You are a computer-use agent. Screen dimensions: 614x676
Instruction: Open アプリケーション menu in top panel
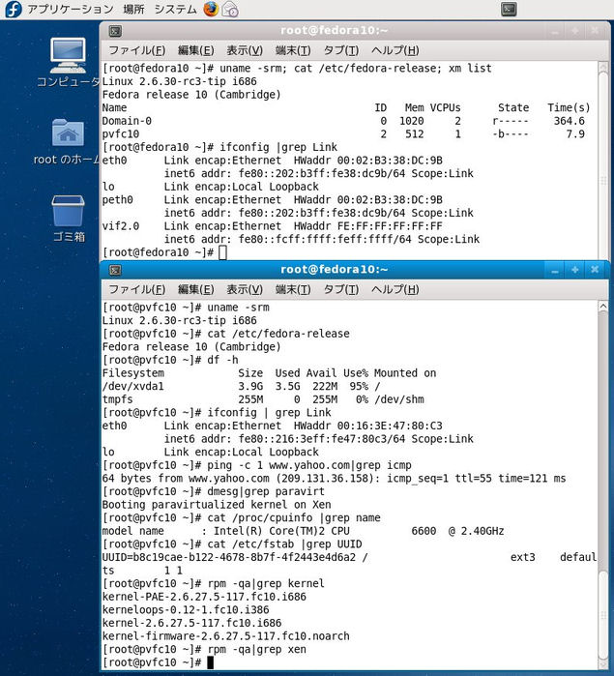click(x=71, y=9)
